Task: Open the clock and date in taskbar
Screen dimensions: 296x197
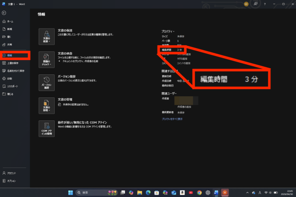Action: tap(287, 192)
